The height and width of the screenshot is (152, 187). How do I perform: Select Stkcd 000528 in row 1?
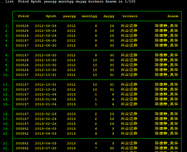[22, 26]
